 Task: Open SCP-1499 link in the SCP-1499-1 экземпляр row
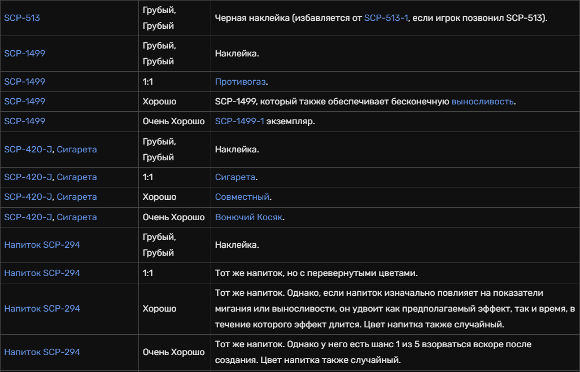point(24,121)
